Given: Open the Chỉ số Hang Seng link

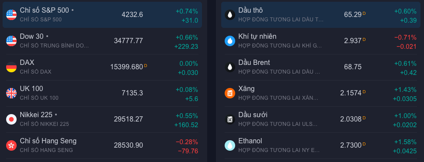Looking at the screenshot, I should 48,141.
